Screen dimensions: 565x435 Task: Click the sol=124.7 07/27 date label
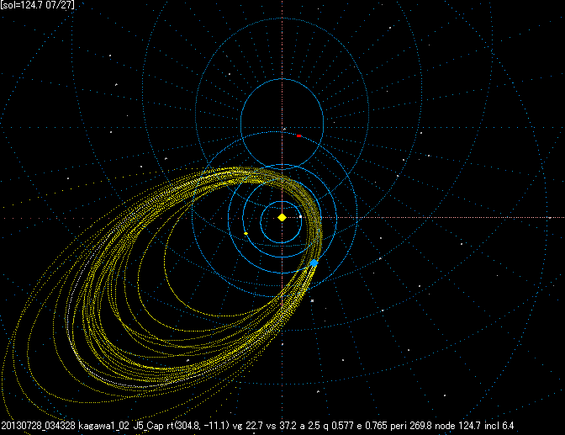(x=38, y=5)
